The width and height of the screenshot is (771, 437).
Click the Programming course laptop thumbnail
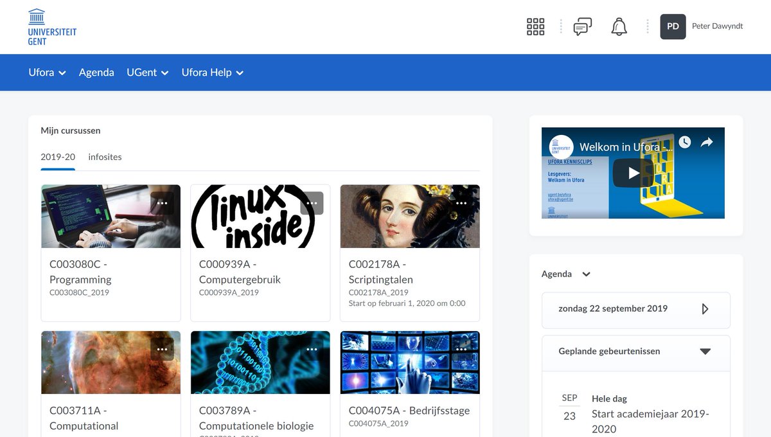tap(111, 217)
